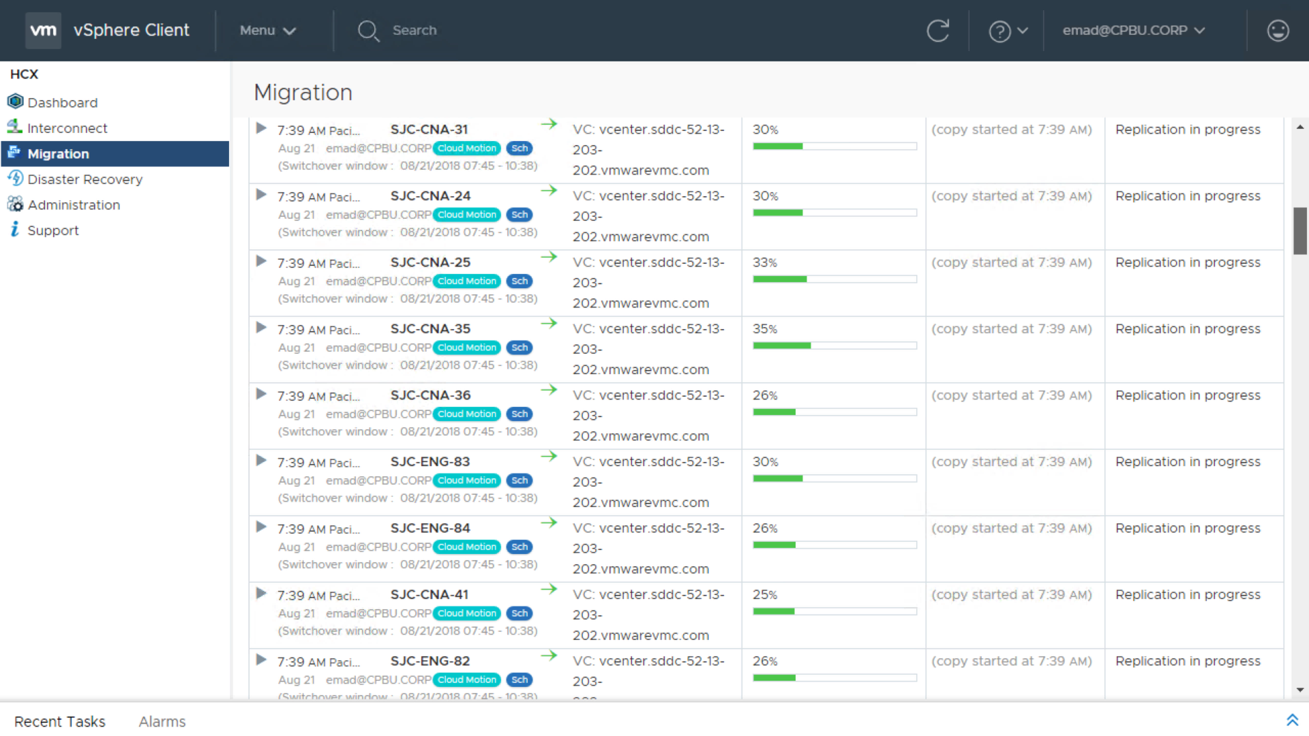Screen dimensions: 1309x736
Task: Click the Dashboard icon in HCX sidebar
Action: [x=15, y=102]
